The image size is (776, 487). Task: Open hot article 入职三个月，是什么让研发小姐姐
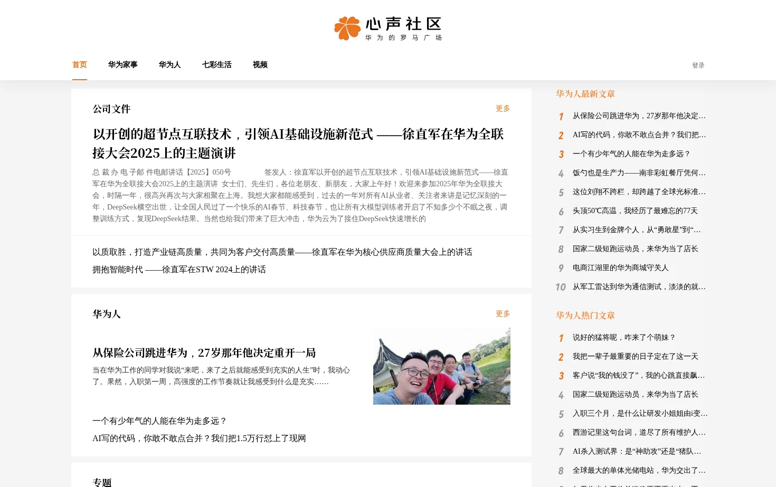640,414
